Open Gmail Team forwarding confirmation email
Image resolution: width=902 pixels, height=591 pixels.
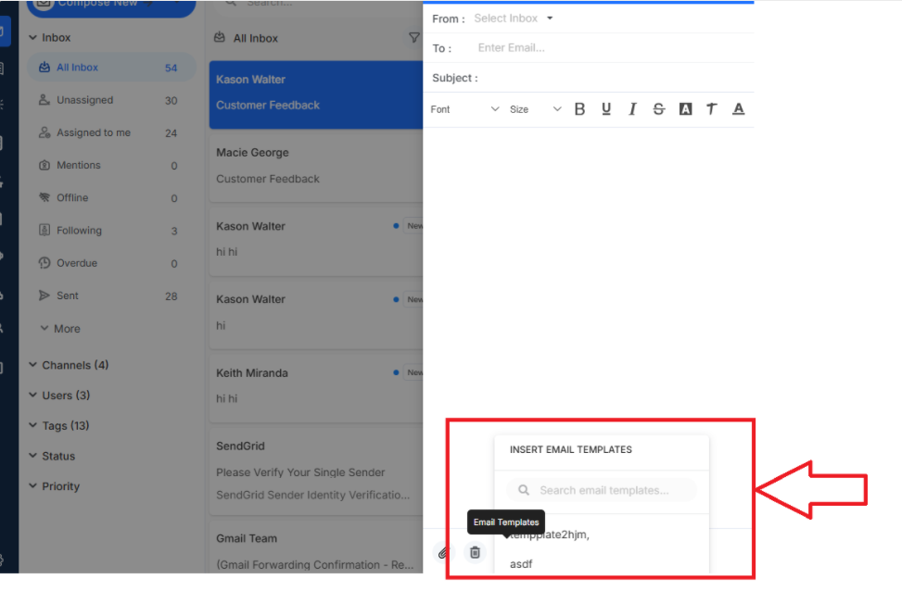click(316, 547)
